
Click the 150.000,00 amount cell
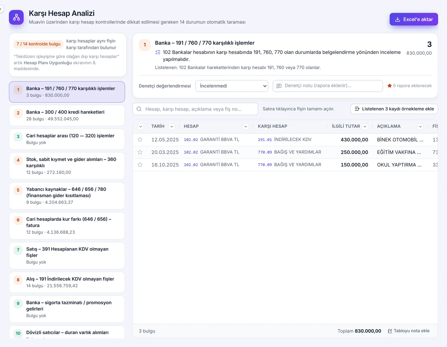[x=354, y=165]
